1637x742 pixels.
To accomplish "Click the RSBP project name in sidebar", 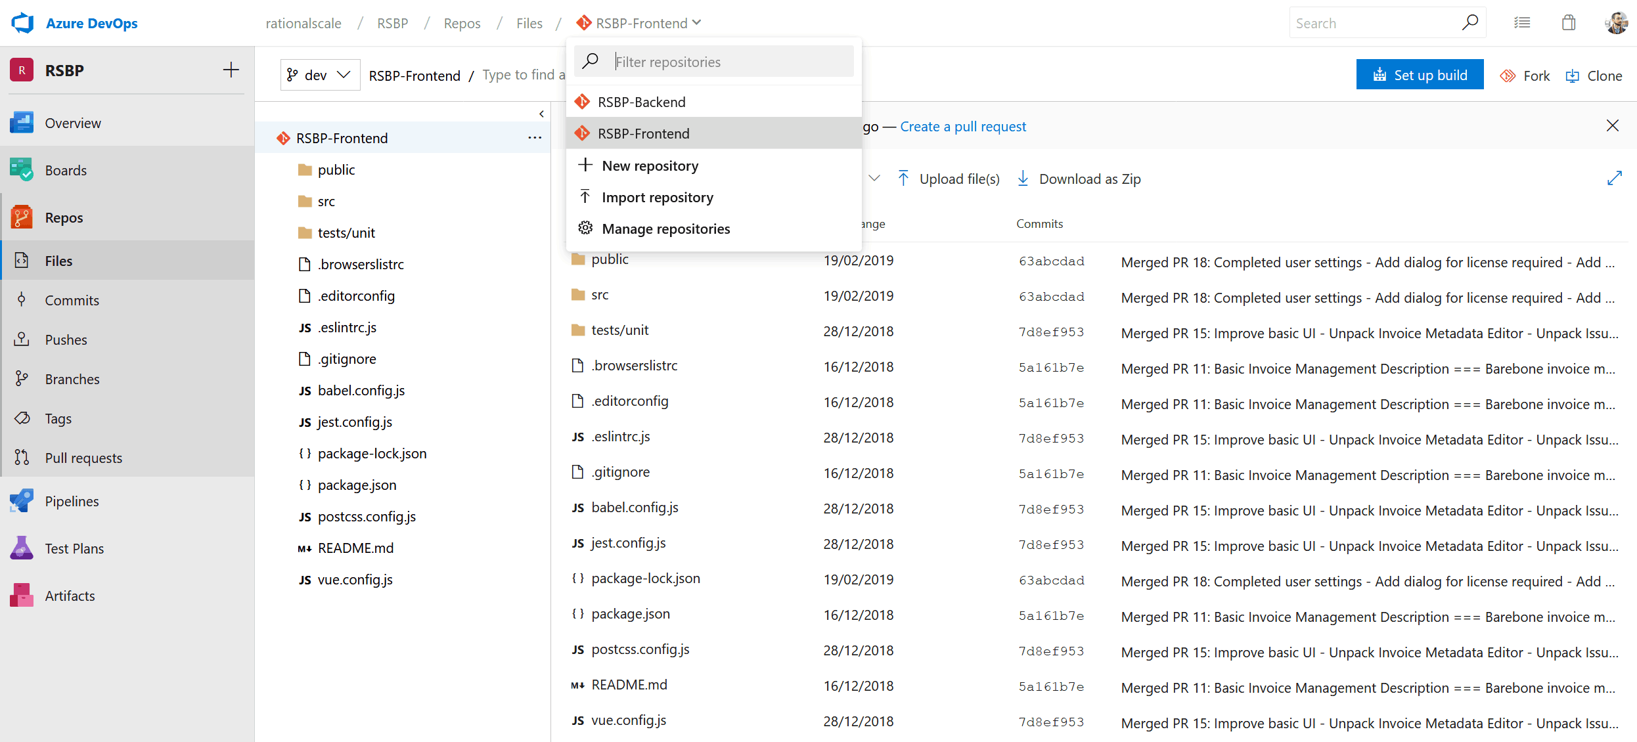I will click(64, 70).
